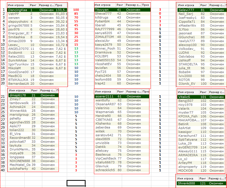This screenshot has width=227, height=188.
Task: Click the player name KPOXA_Fish
Action: tap(188, 117)
